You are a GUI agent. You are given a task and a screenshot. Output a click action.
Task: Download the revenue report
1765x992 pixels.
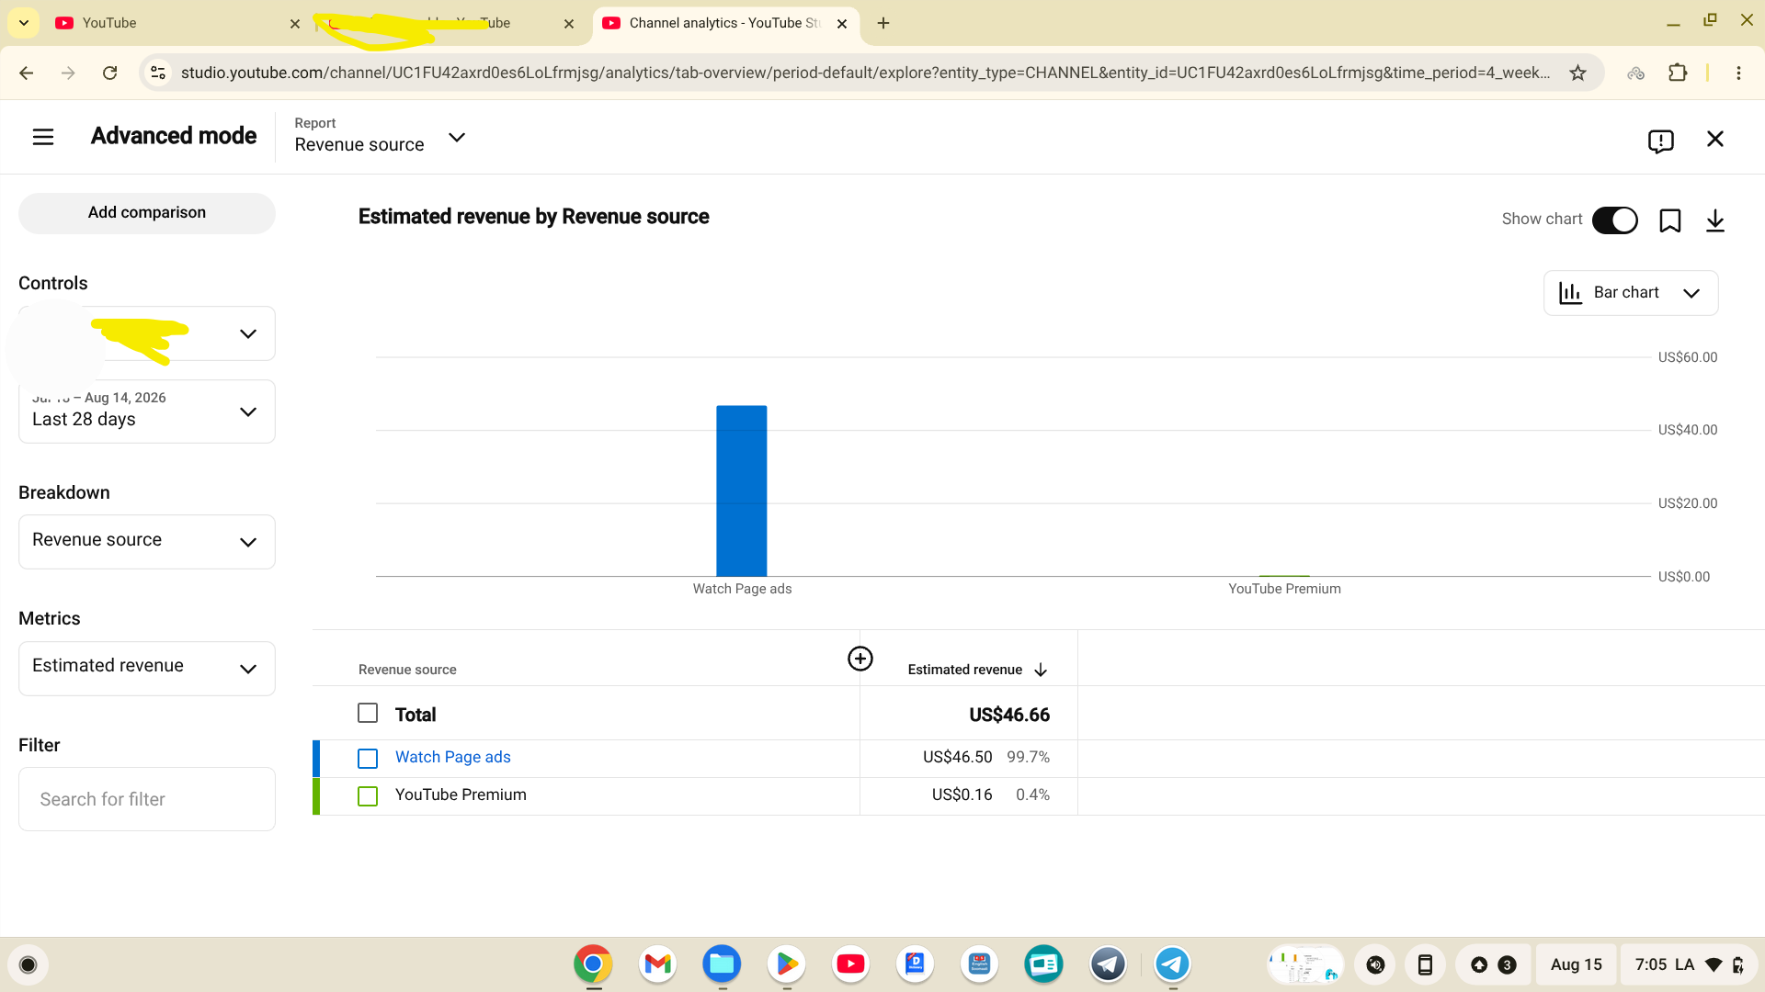(x=1715, y=220)
